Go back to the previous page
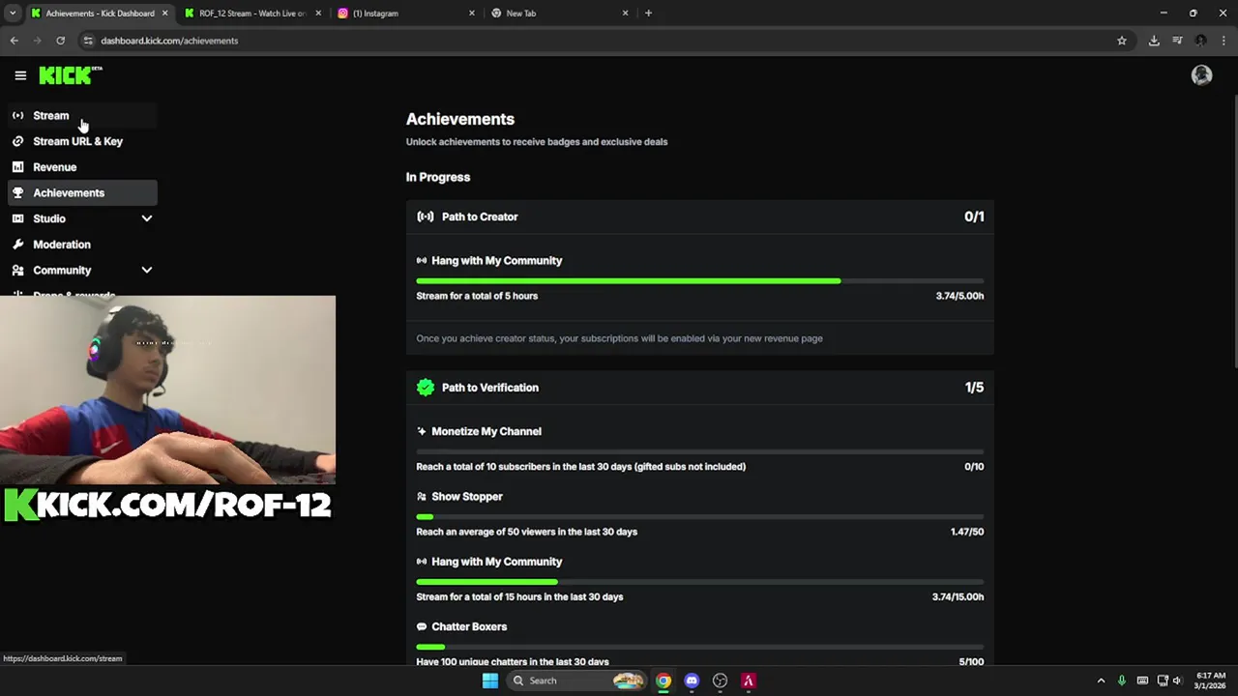Image resolution: width=1238 pixels, height=696 pixels. click(x=14, y=41)
